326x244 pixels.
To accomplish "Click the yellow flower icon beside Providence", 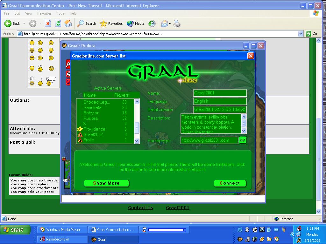I will tap(80, 129).
